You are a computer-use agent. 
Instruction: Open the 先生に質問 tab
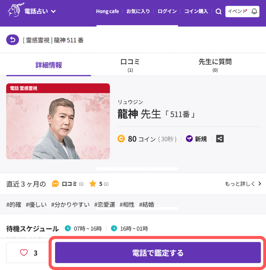215,65
